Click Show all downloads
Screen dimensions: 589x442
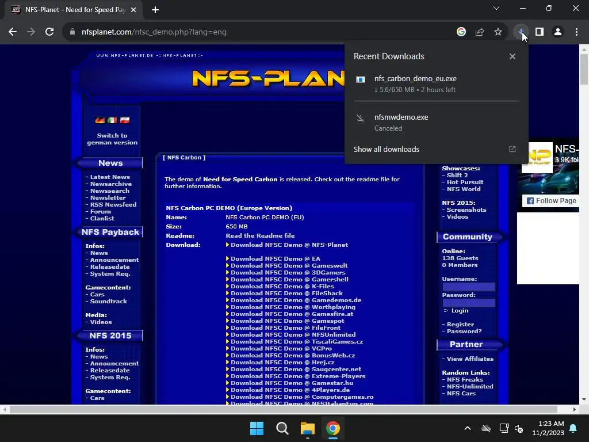coord(386,149)
